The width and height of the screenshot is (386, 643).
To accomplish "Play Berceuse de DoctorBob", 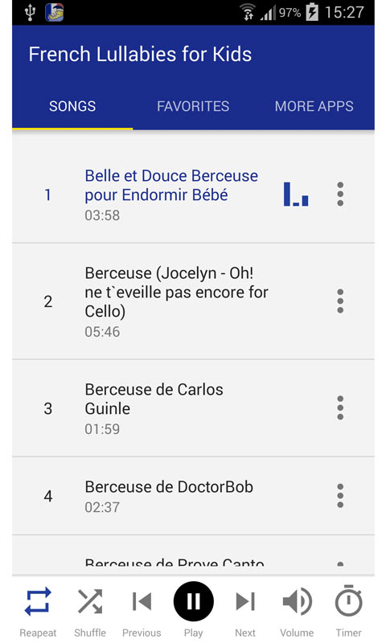I will coord(193,496).
